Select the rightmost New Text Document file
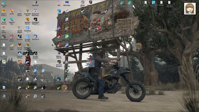Screen dimensions: 199x112 click(x=169, y=4)
